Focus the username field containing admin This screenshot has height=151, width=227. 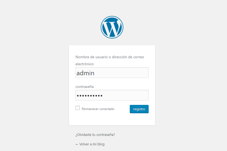[112, 73]
